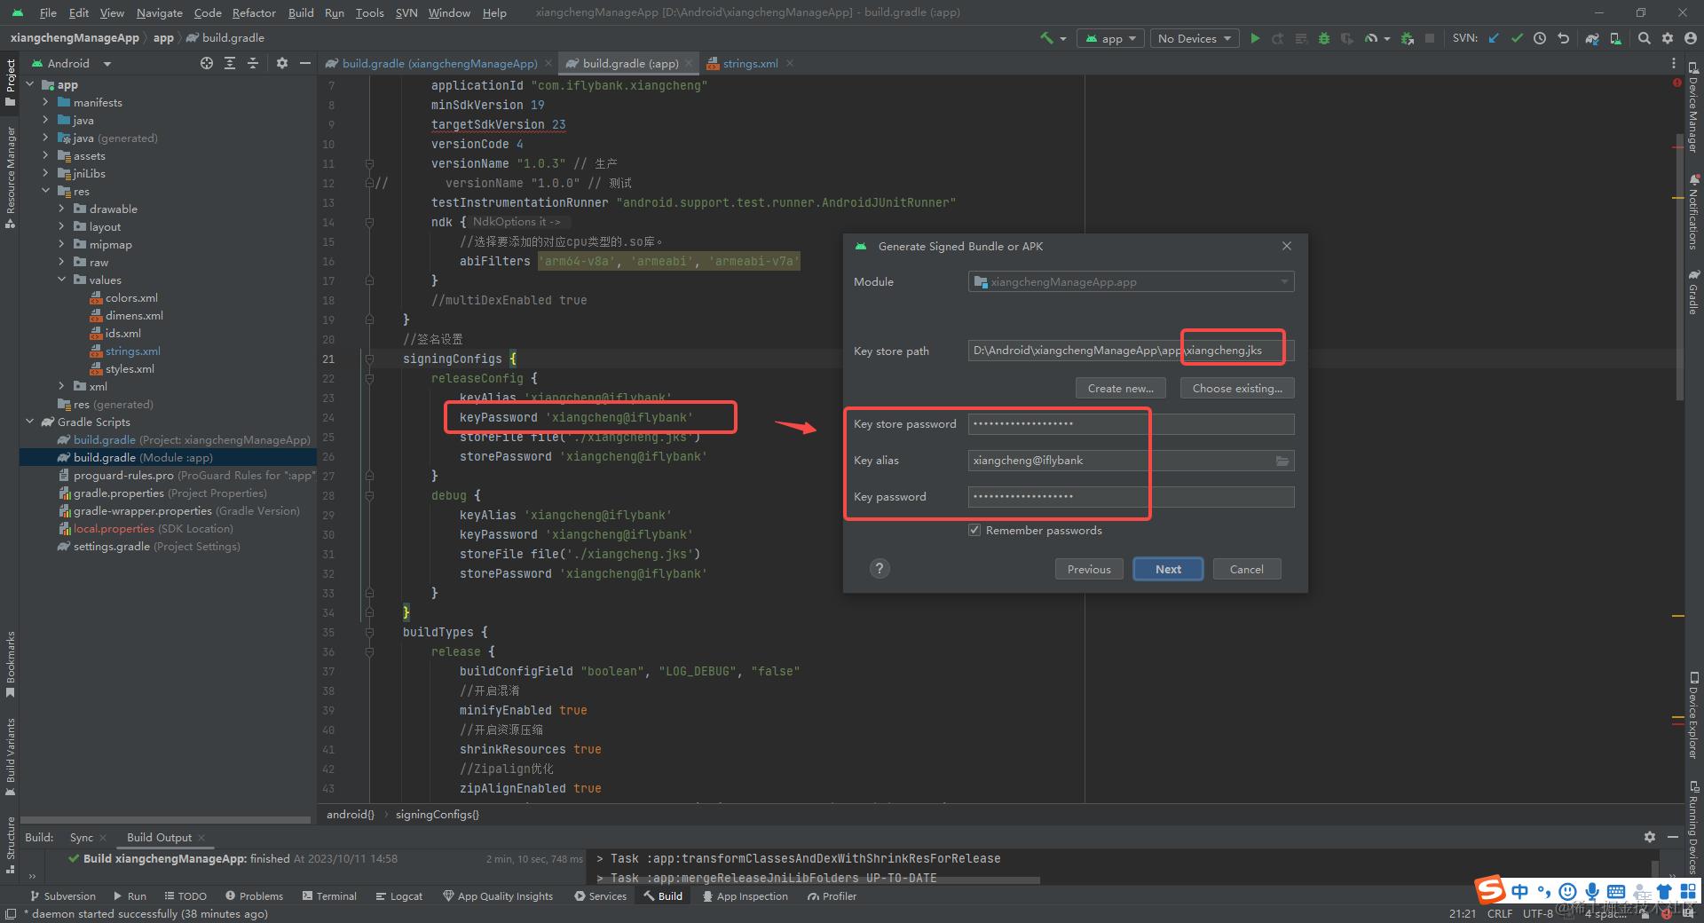Click the Next button in dialog
This screenshot has width=1704, height=923.
pos(1168,569)
